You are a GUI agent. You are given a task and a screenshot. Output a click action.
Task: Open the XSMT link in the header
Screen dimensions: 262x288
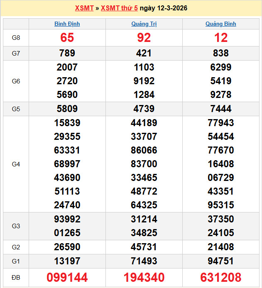pyautogui.click(x=84, y=8)
